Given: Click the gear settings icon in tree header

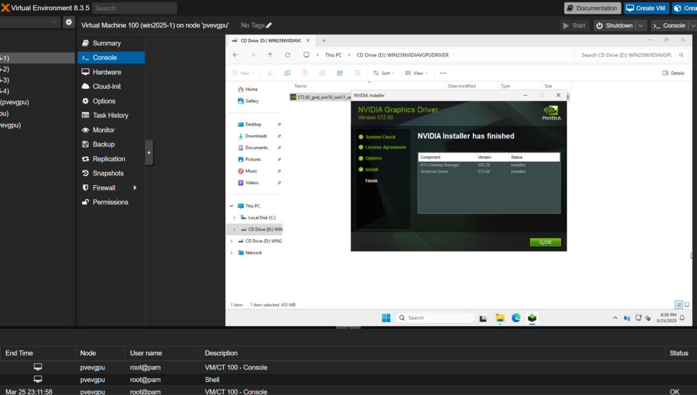Looking at the screenshot, I should click(x=69, y=22).
